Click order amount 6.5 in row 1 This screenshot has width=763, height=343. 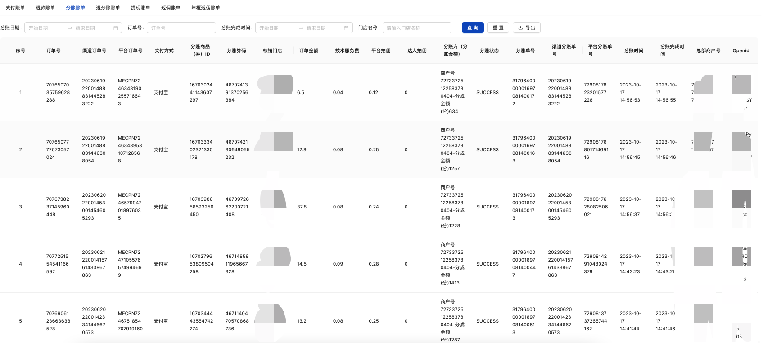[x=301, y=92]
